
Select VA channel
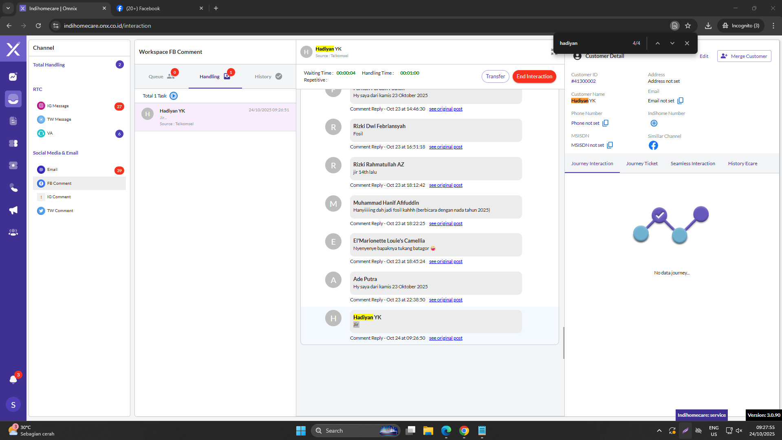(x=79, y=133)
